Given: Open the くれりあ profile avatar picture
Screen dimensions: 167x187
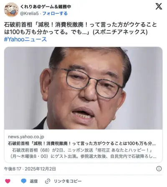Looking at the screenshot, I should click(11, 10).
